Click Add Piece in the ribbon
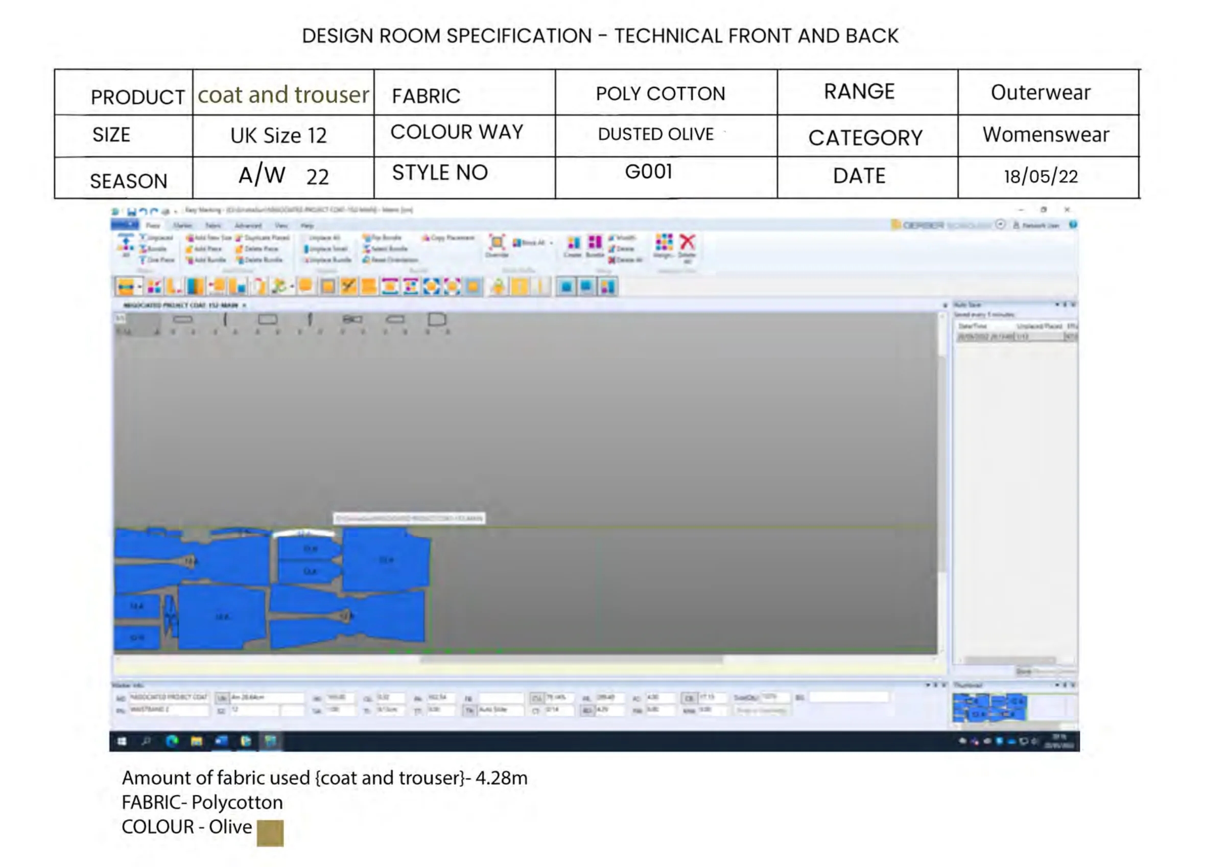The height and width of the screenshot is (867, 1226). click(204, 249)
